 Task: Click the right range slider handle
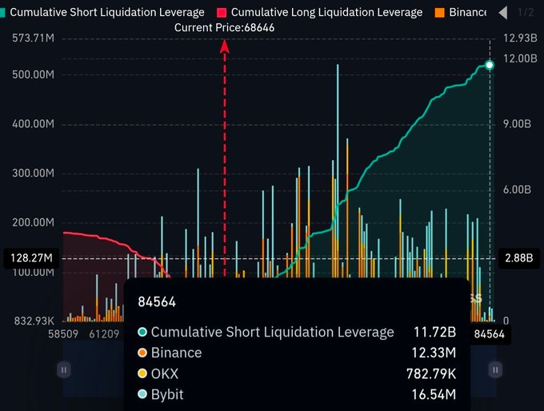[496, 369]
